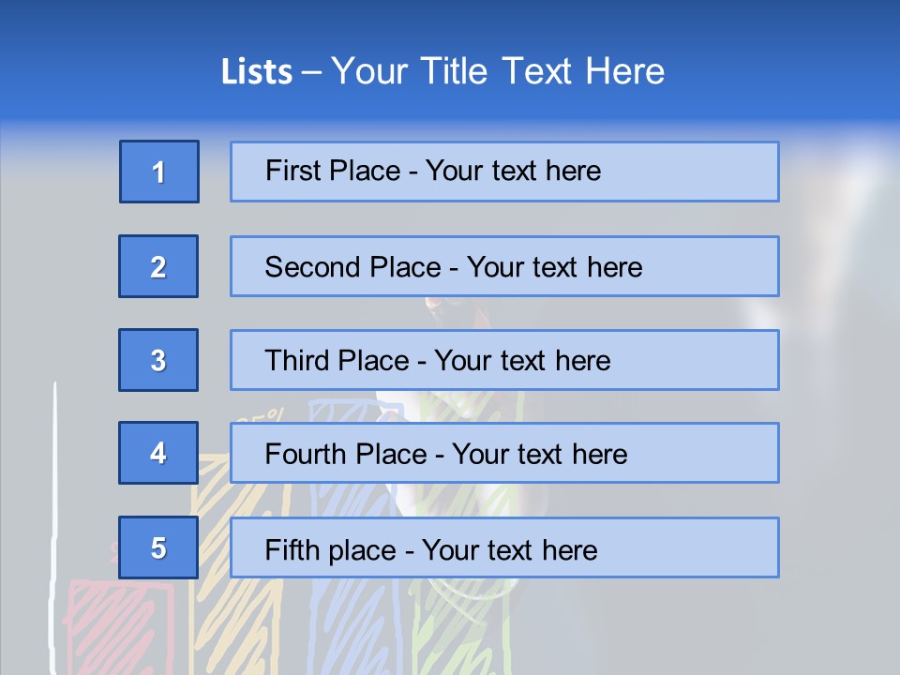
Task: Click the number 1 box
Action: pyautogui.click(x=159, y=172)
